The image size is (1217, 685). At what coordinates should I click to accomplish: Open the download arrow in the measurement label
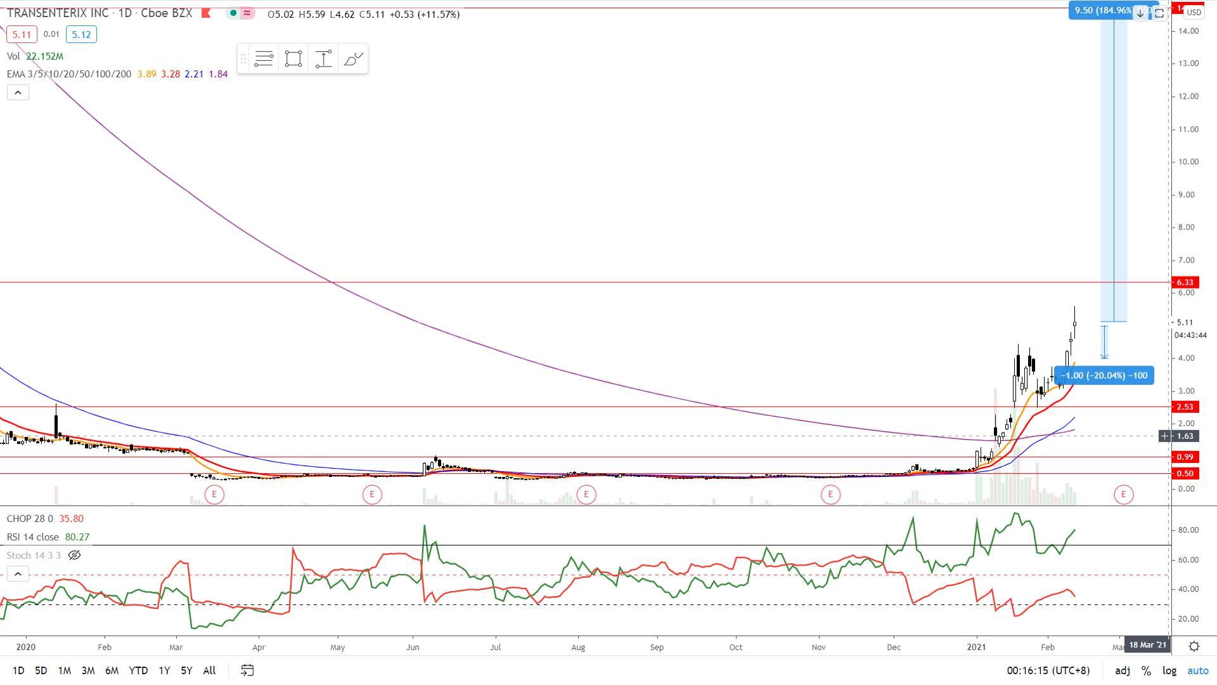pos(1141,13)
